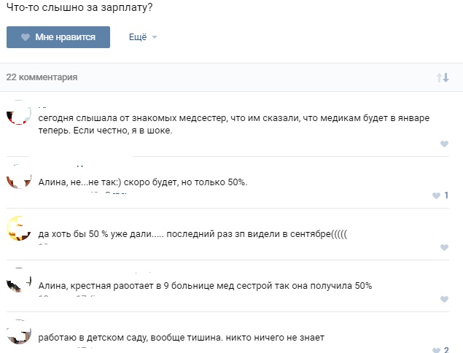Click the heart icon inside 'Мне нравится' button

[26, 37]
